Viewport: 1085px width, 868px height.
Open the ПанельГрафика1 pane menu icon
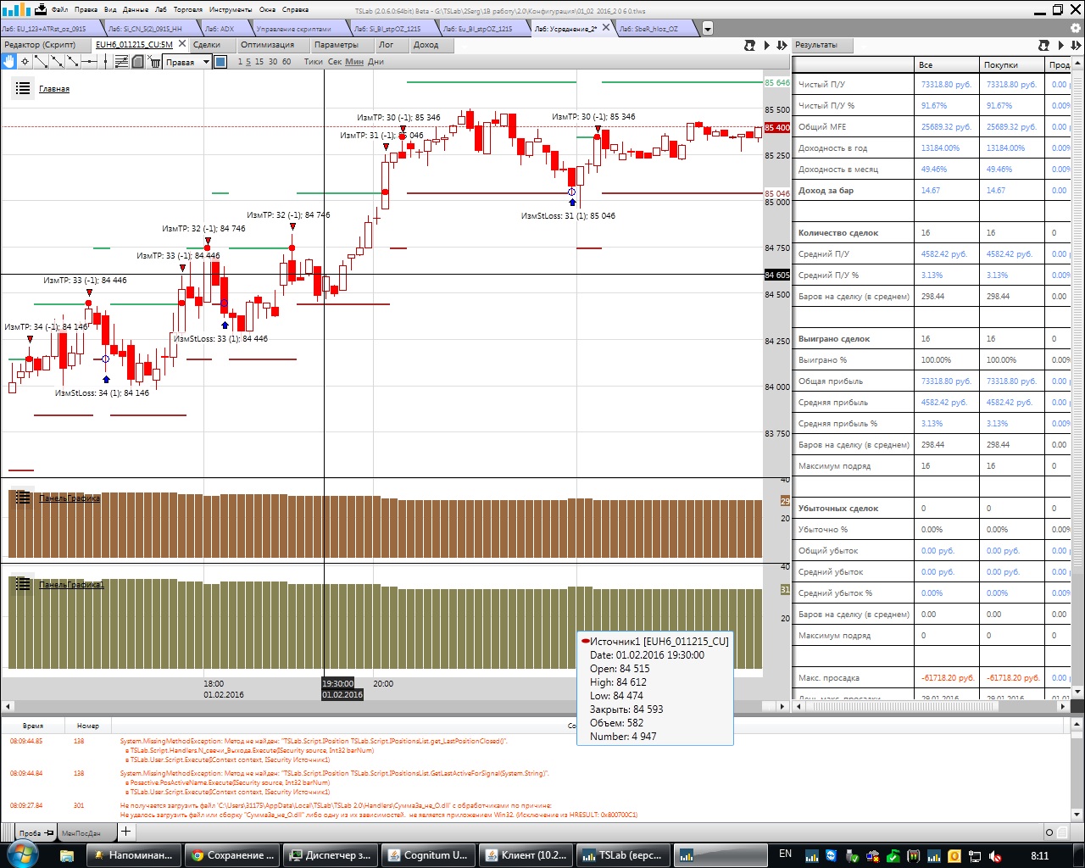(x=23, y=584)
